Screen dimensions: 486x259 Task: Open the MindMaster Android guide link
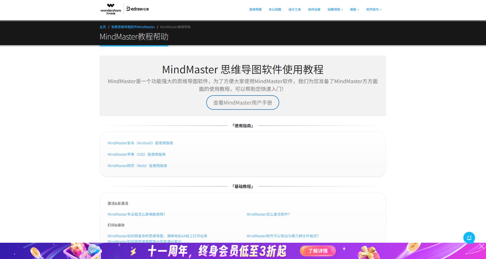coord(140,143)
